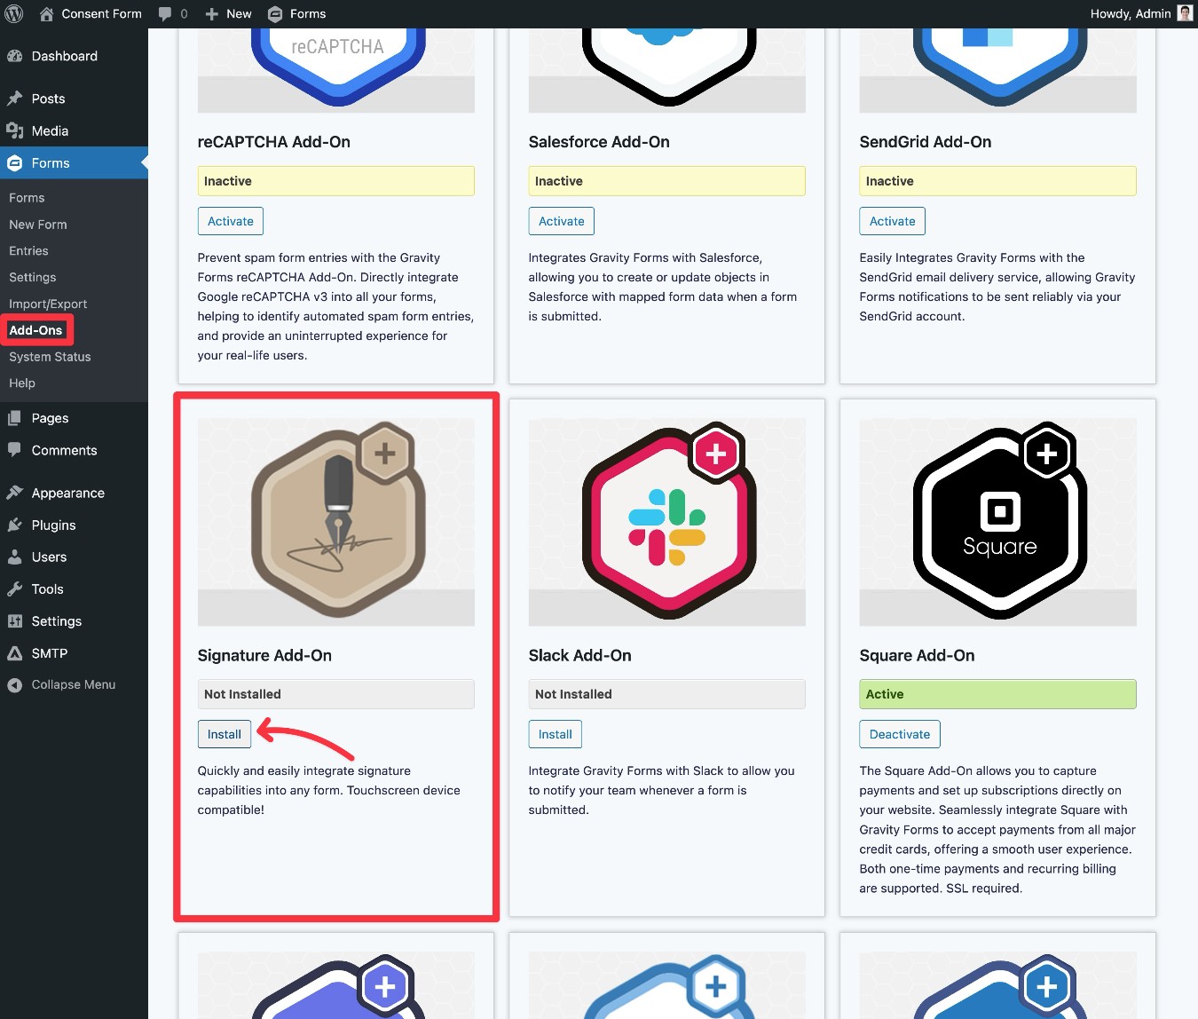Click the Forms icon in the sidebar
1198x1019 pixels.
(x=49, y=162)
